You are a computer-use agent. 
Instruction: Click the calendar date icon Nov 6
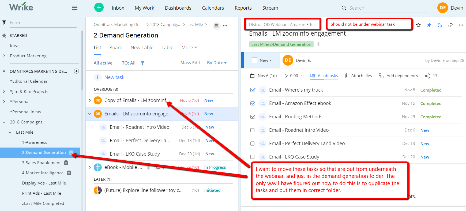tap(252, 76)
